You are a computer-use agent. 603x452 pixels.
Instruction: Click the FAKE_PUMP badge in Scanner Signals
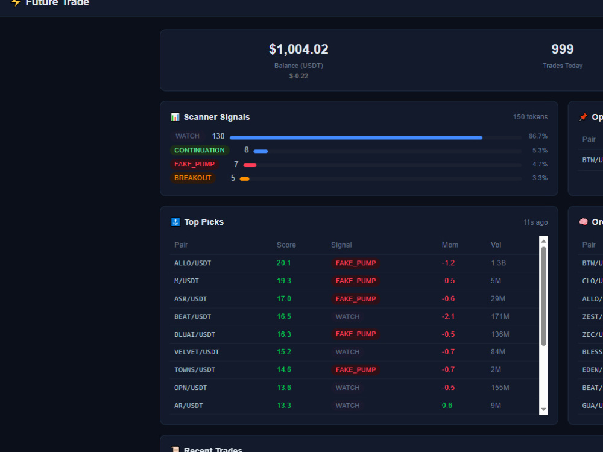[195, 164]
